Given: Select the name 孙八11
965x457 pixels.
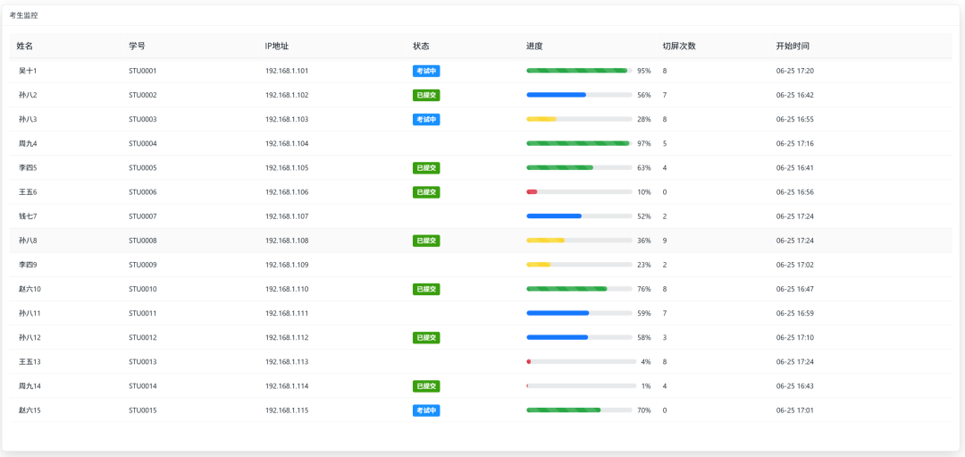Looking at the screenshot, I should pyautogui.click(x=29, y=314).
